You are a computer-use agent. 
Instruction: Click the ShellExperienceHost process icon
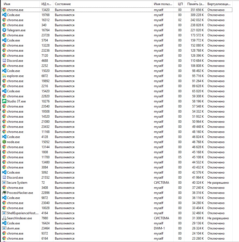4,213
